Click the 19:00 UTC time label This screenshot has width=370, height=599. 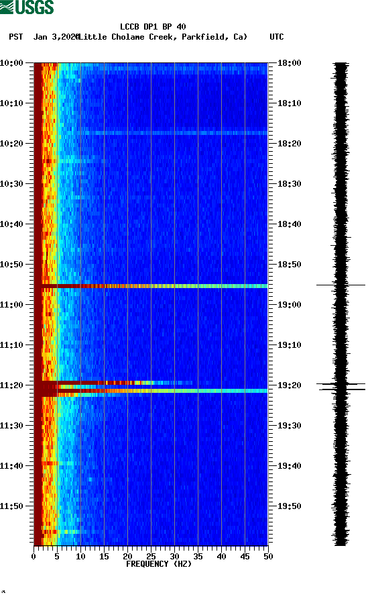click(289, 305)
